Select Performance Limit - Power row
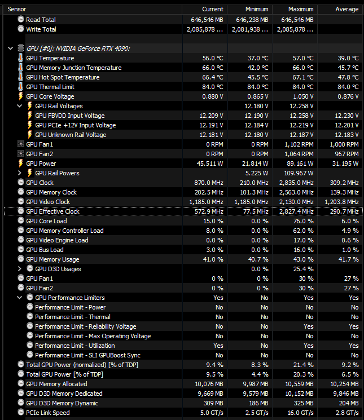 pyautogui.click(x=183, y=307)
